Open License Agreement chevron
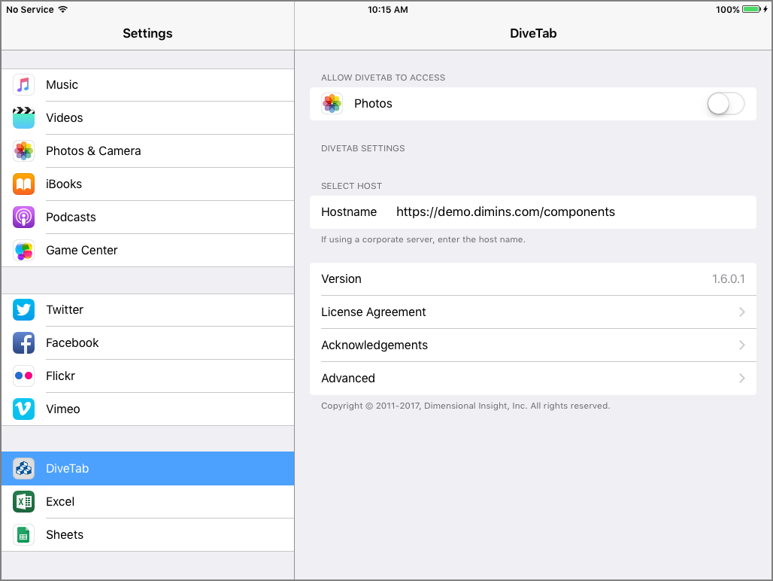The image size is (773, 581). 742,312
